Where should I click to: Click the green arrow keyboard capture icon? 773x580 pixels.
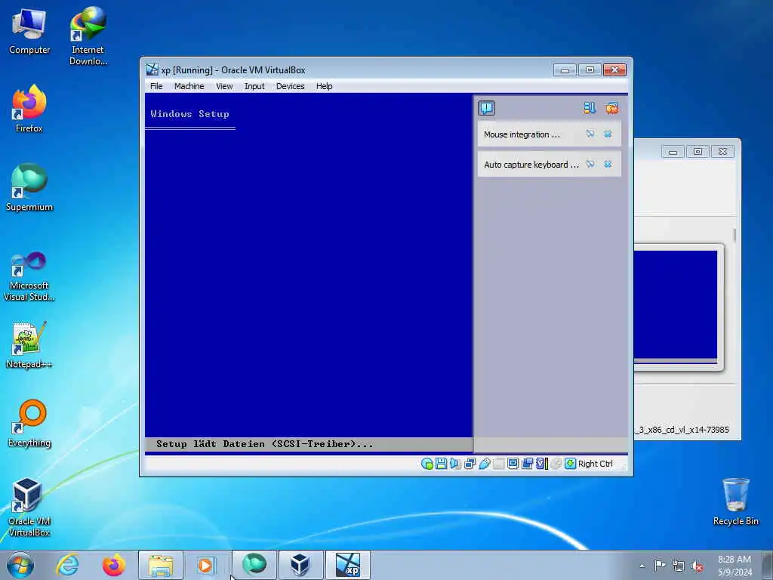tap(571, 464)
